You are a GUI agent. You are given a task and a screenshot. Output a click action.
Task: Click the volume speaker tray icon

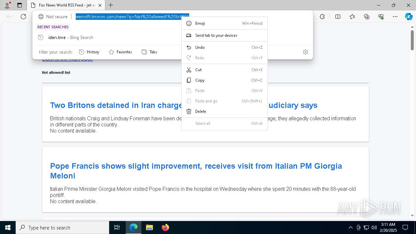tap(374, 227)
